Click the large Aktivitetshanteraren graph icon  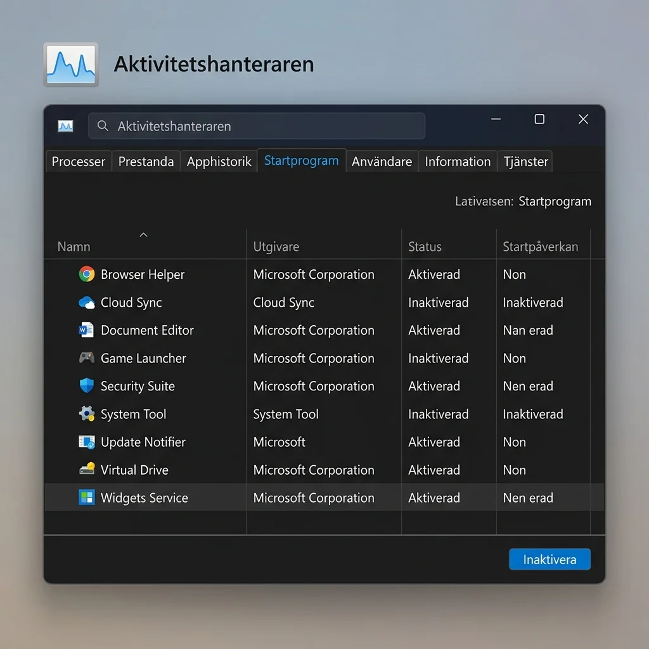coord(71,65)
